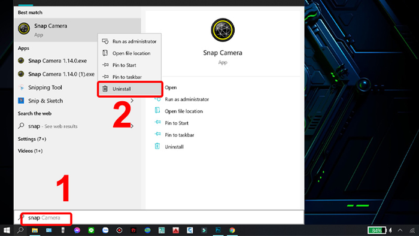Click Snap Camera icon in best match row
The image size is (419, 236).
pos(24,28)
